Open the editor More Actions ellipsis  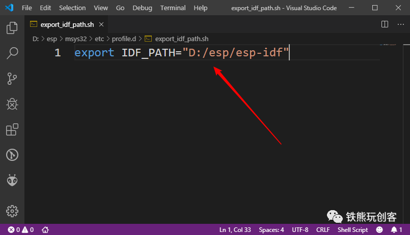click(x=401, y=24)
